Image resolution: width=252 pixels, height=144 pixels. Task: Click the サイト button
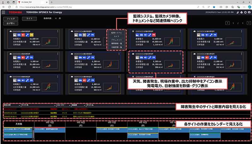point(29,19)
